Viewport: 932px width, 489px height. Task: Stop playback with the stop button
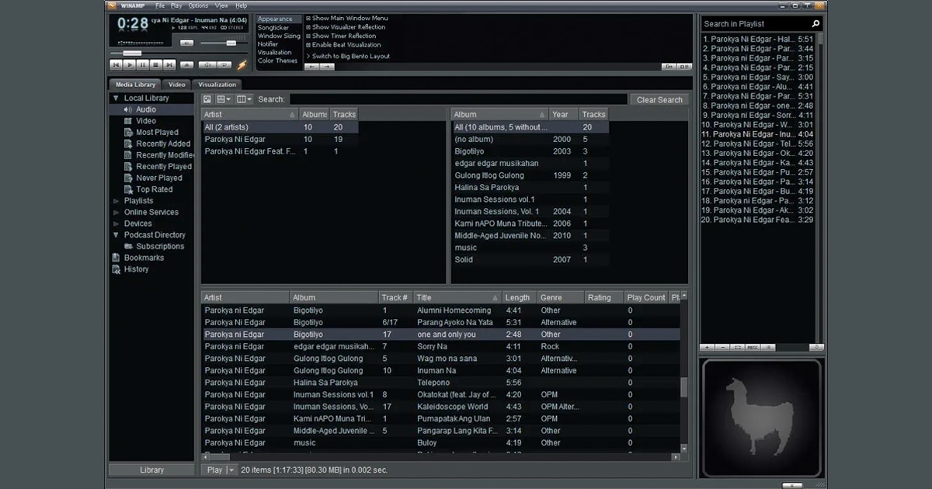(x=156, y=65)
